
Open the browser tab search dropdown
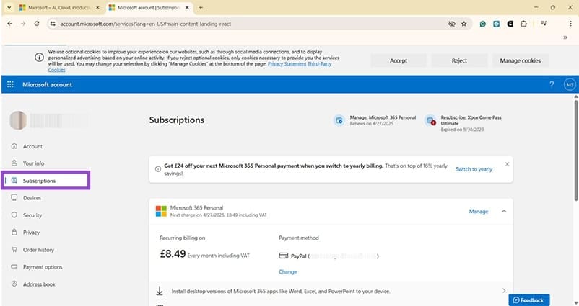(x=8, y=7)
